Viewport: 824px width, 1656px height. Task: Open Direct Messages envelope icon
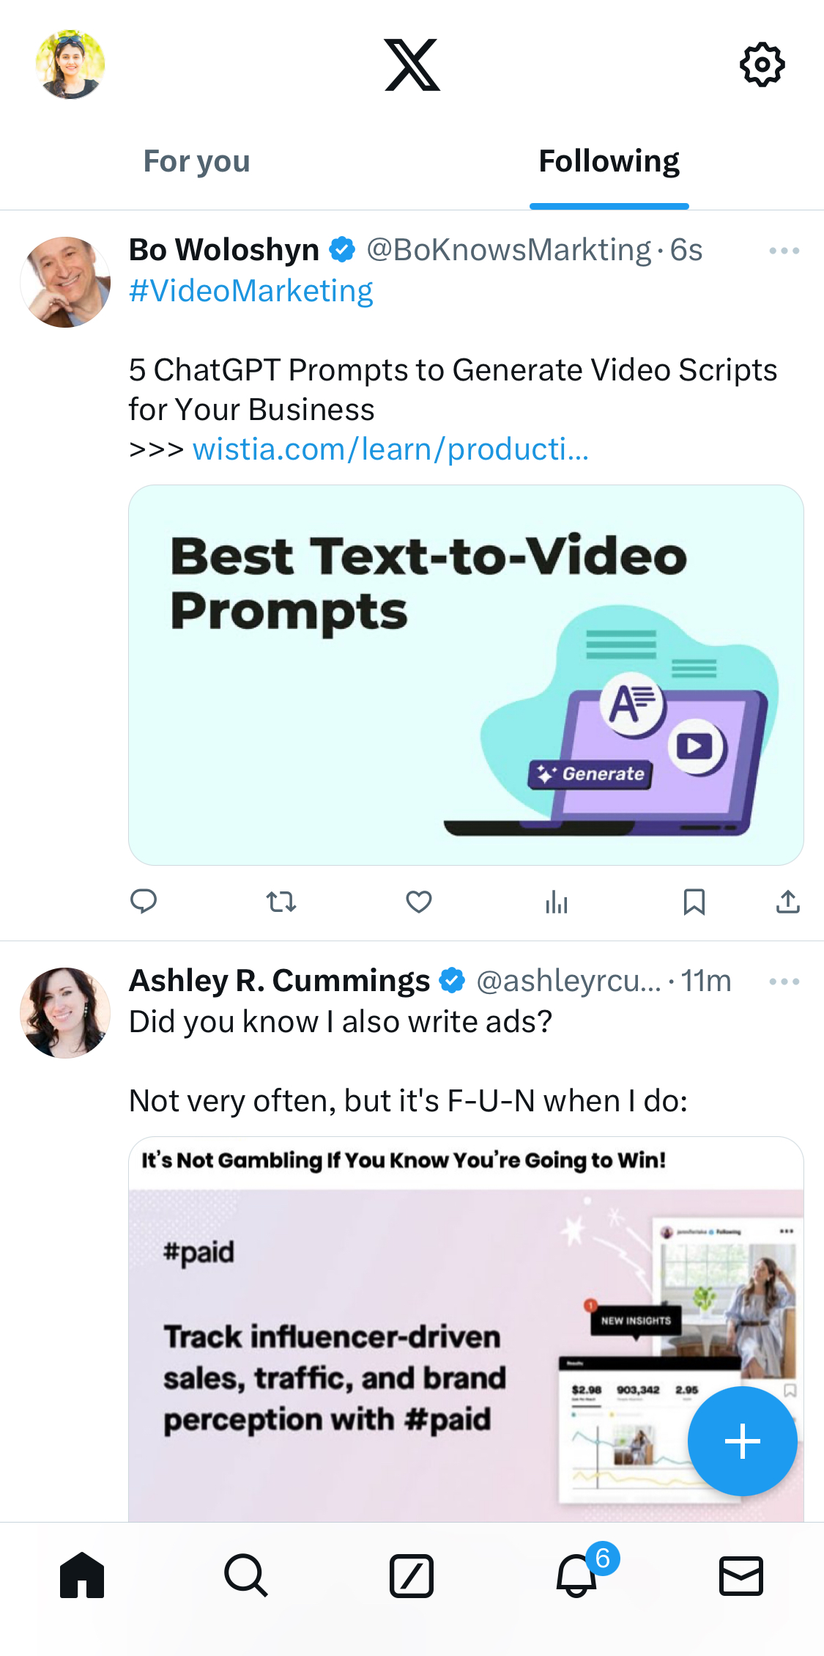point(741,1575)
